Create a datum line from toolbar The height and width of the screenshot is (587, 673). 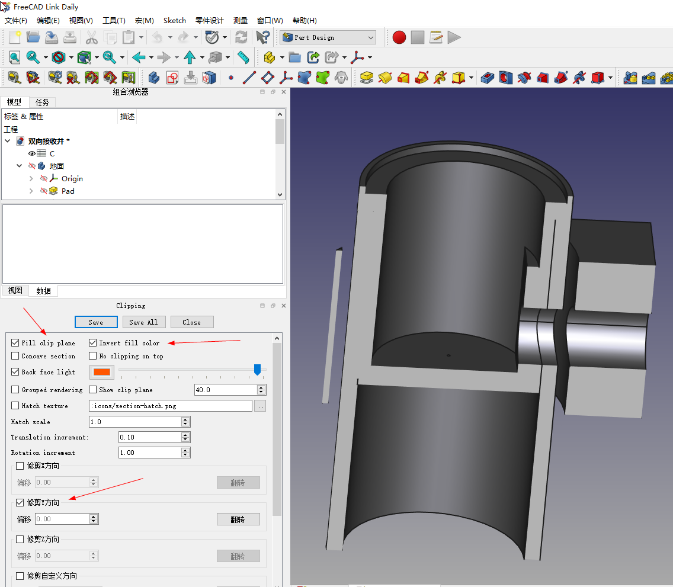[x=249, y=78]
